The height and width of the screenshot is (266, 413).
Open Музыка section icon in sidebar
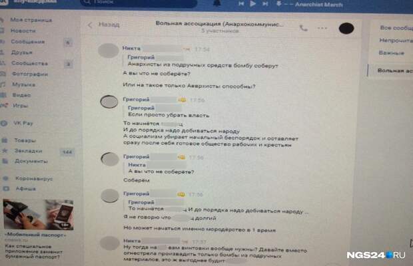coord(3,84)
